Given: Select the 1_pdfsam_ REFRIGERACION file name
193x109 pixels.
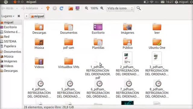Looking at the screenshot, I should point(98,72).
